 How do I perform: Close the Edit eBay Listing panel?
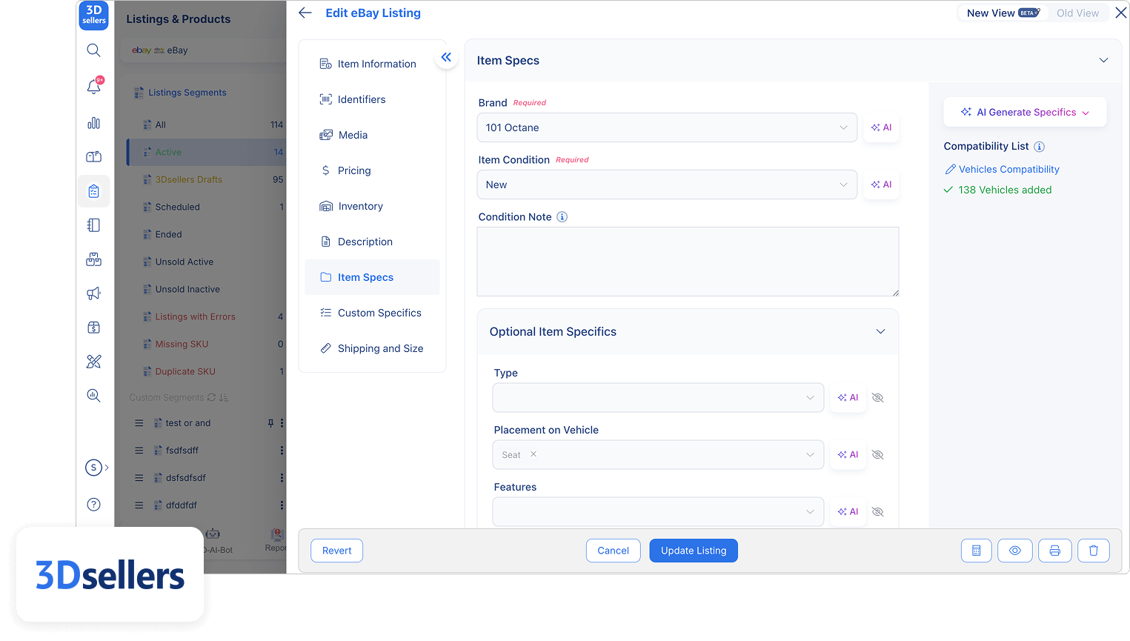coord(1121,13)
